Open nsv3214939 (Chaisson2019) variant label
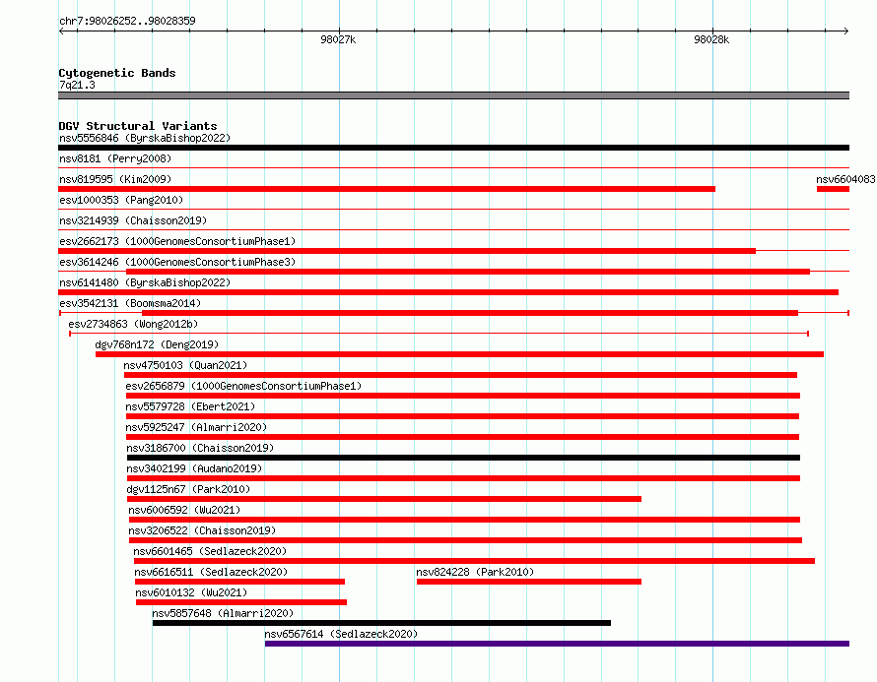The width and height of the screenshot is (877, 682). tap(133, 220)
